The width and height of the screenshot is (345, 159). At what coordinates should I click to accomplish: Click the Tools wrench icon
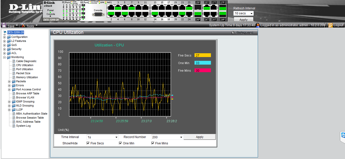(23, 25)
